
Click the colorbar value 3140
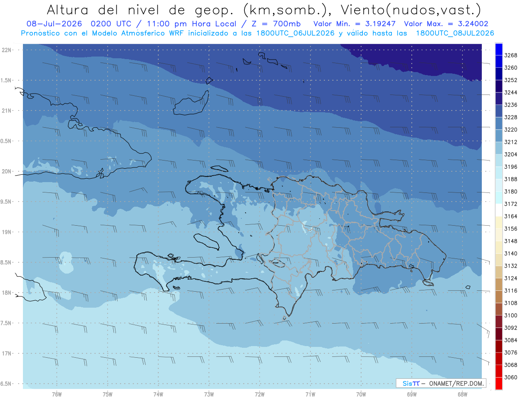coord(510,253)
